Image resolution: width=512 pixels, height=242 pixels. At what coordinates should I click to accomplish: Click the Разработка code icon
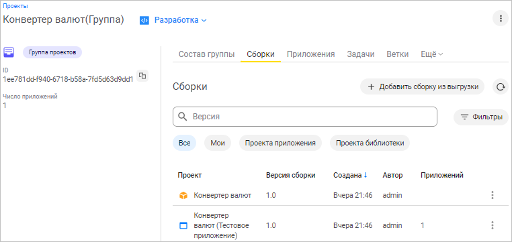144,20
